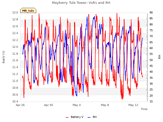Image resolution: width=163 pixels, height=122 pixels.
Task: Click the 13.0 voltage axis value
Action: 15,12
